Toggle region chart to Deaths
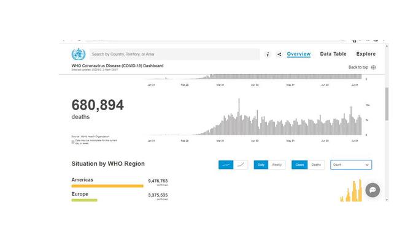 coord(316,165)
